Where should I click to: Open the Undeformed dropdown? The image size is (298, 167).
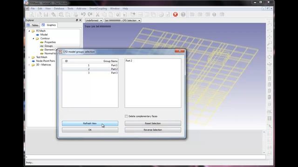click(94, 20)
